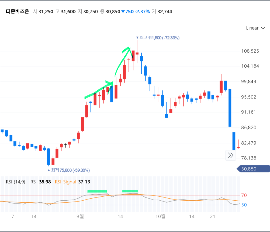This screenshot has height=232, width=270.
Task: Click the 104,184 price axis label
Action: coord(250,66)
